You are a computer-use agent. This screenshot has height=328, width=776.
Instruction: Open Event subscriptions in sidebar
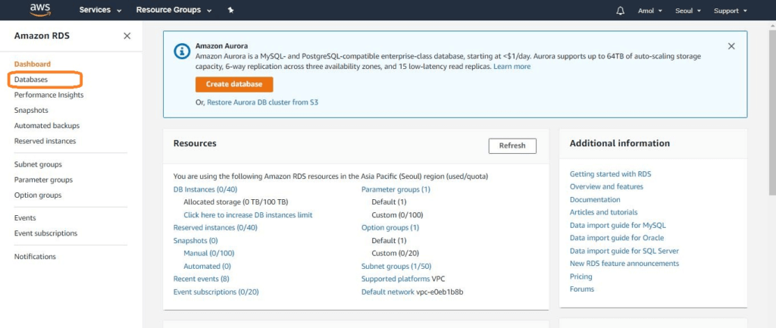45,233
